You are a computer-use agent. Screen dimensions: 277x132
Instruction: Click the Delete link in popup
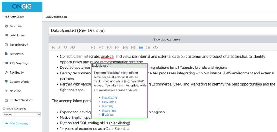[109, 115]
